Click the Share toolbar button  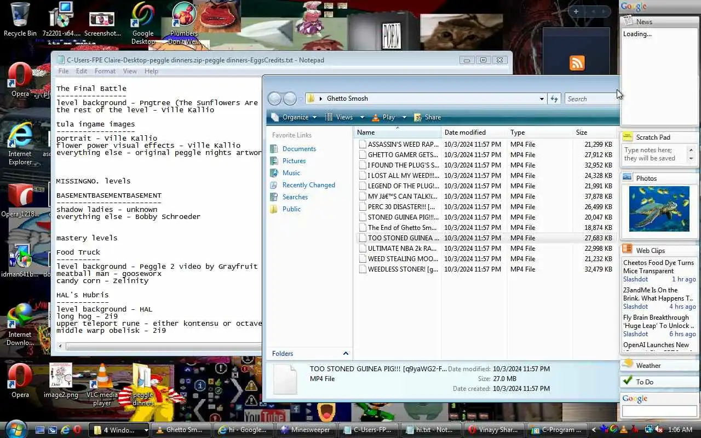point(428,117)
